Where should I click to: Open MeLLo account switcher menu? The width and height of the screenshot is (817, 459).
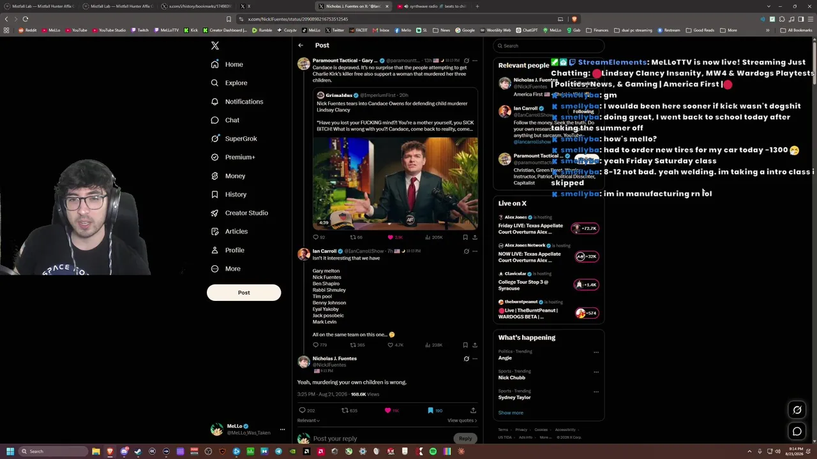click(248, 430)
